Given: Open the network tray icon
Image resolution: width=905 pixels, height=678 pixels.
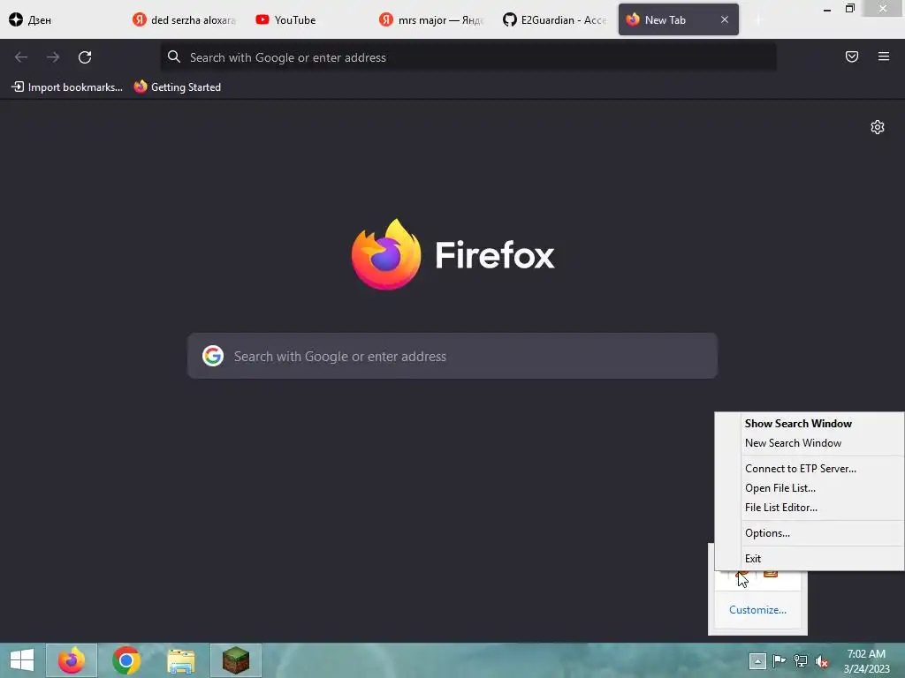Looking at the screenshot, I should point(801,660).
